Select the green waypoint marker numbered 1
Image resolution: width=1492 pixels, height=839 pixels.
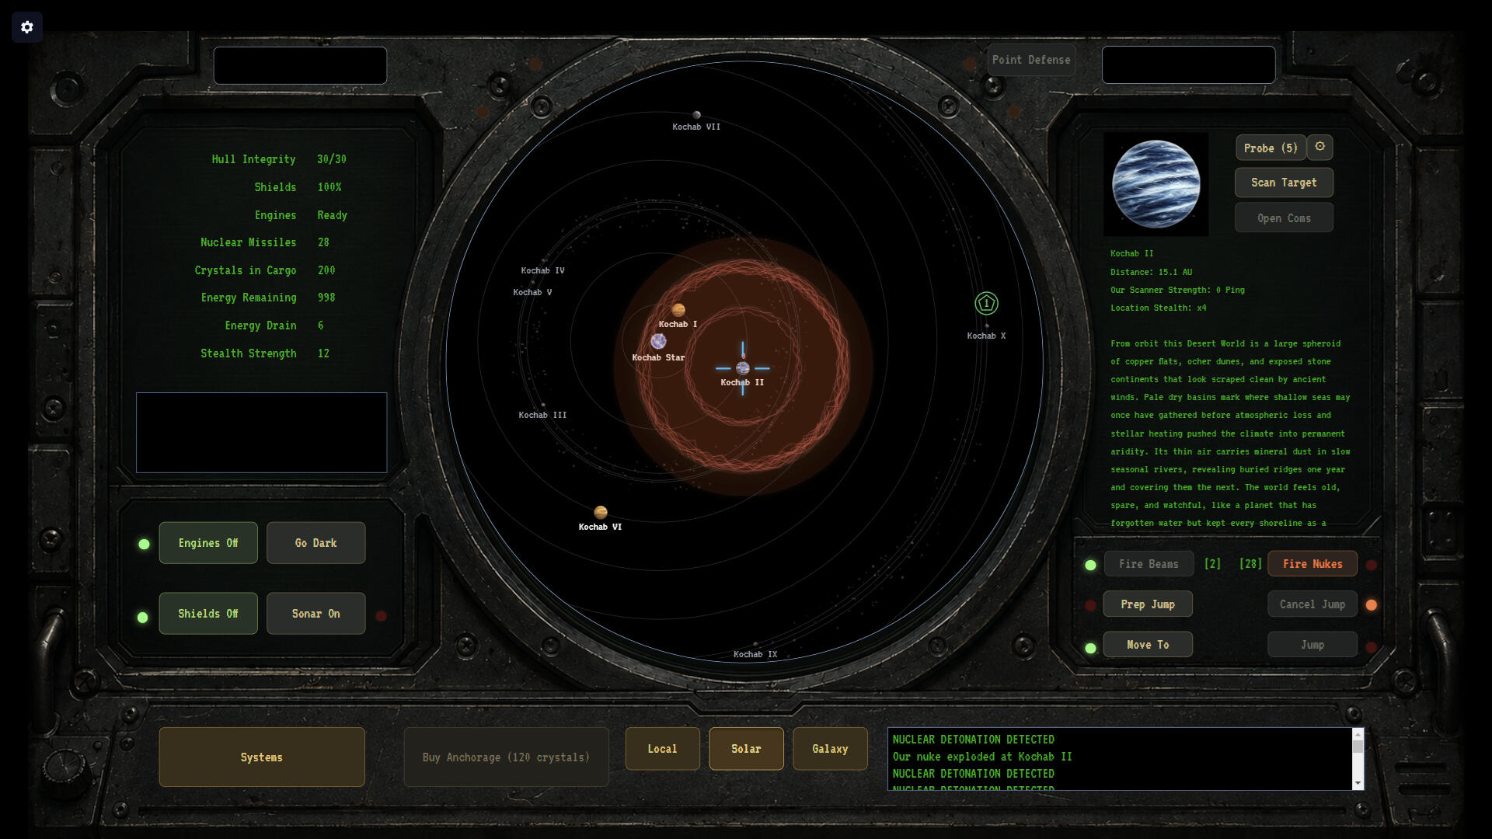pos(986,303)
